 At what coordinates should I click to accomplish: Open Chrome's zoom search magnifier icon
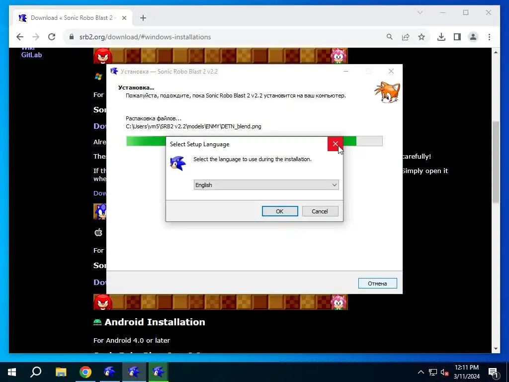(390, 37)
